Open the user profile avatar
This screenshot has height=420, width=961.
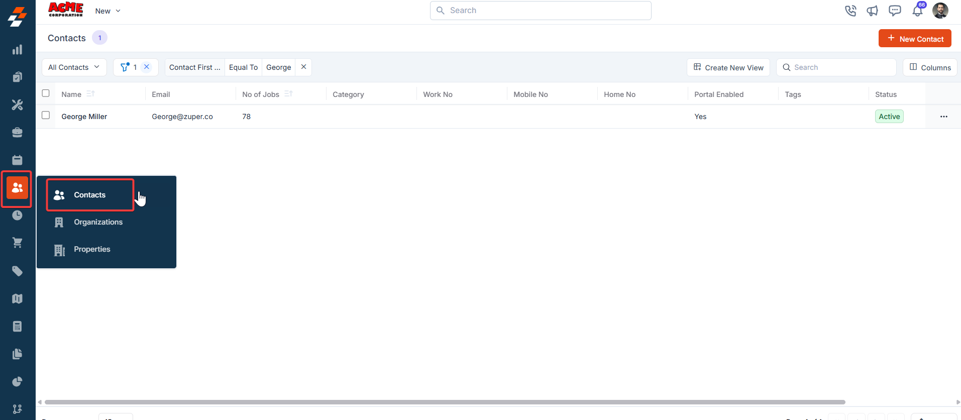[x=940, y=11]
